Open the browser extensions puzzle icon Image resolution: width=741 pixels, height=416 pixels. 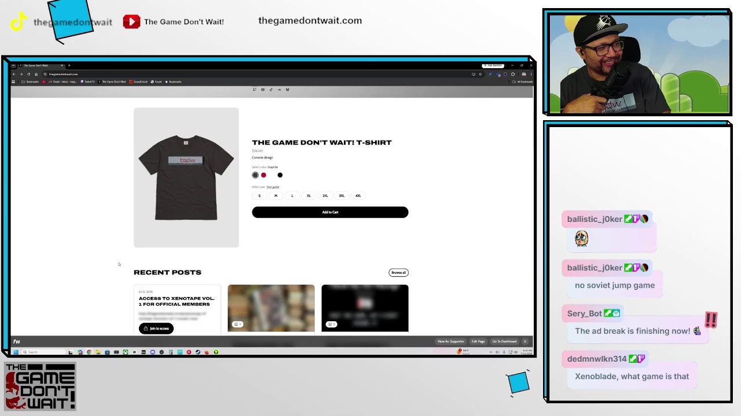pos(512,74)
